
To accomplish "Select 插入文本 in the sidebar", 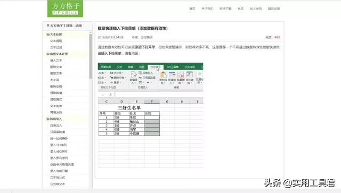I will pyautogui.click(x=56, y=61).
